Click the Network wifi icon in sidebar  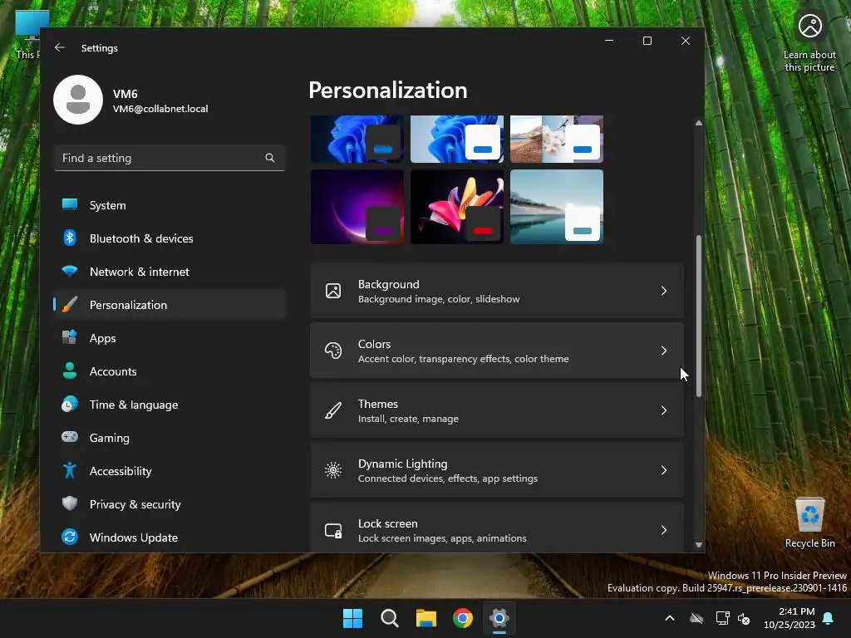70,271
